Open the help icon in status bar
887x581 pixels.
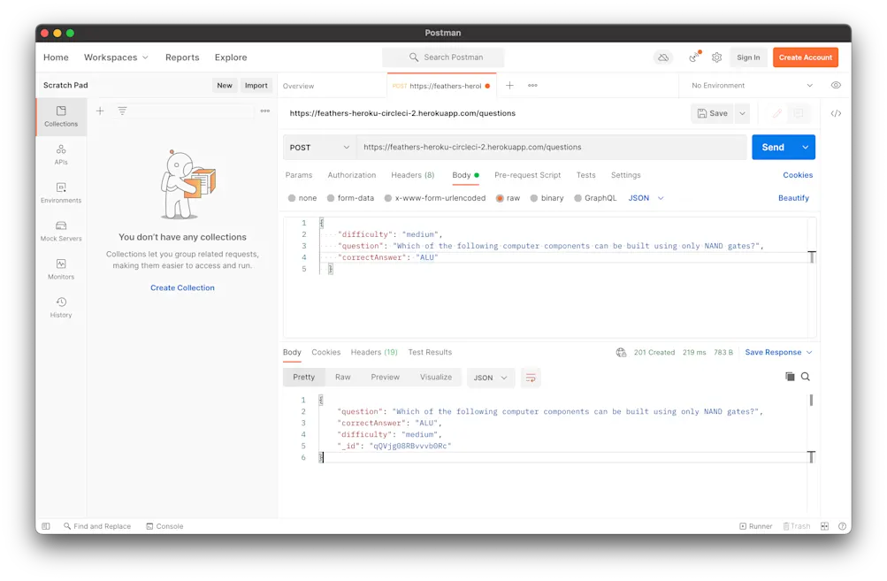pyautogui.click(x=842, y=526)
